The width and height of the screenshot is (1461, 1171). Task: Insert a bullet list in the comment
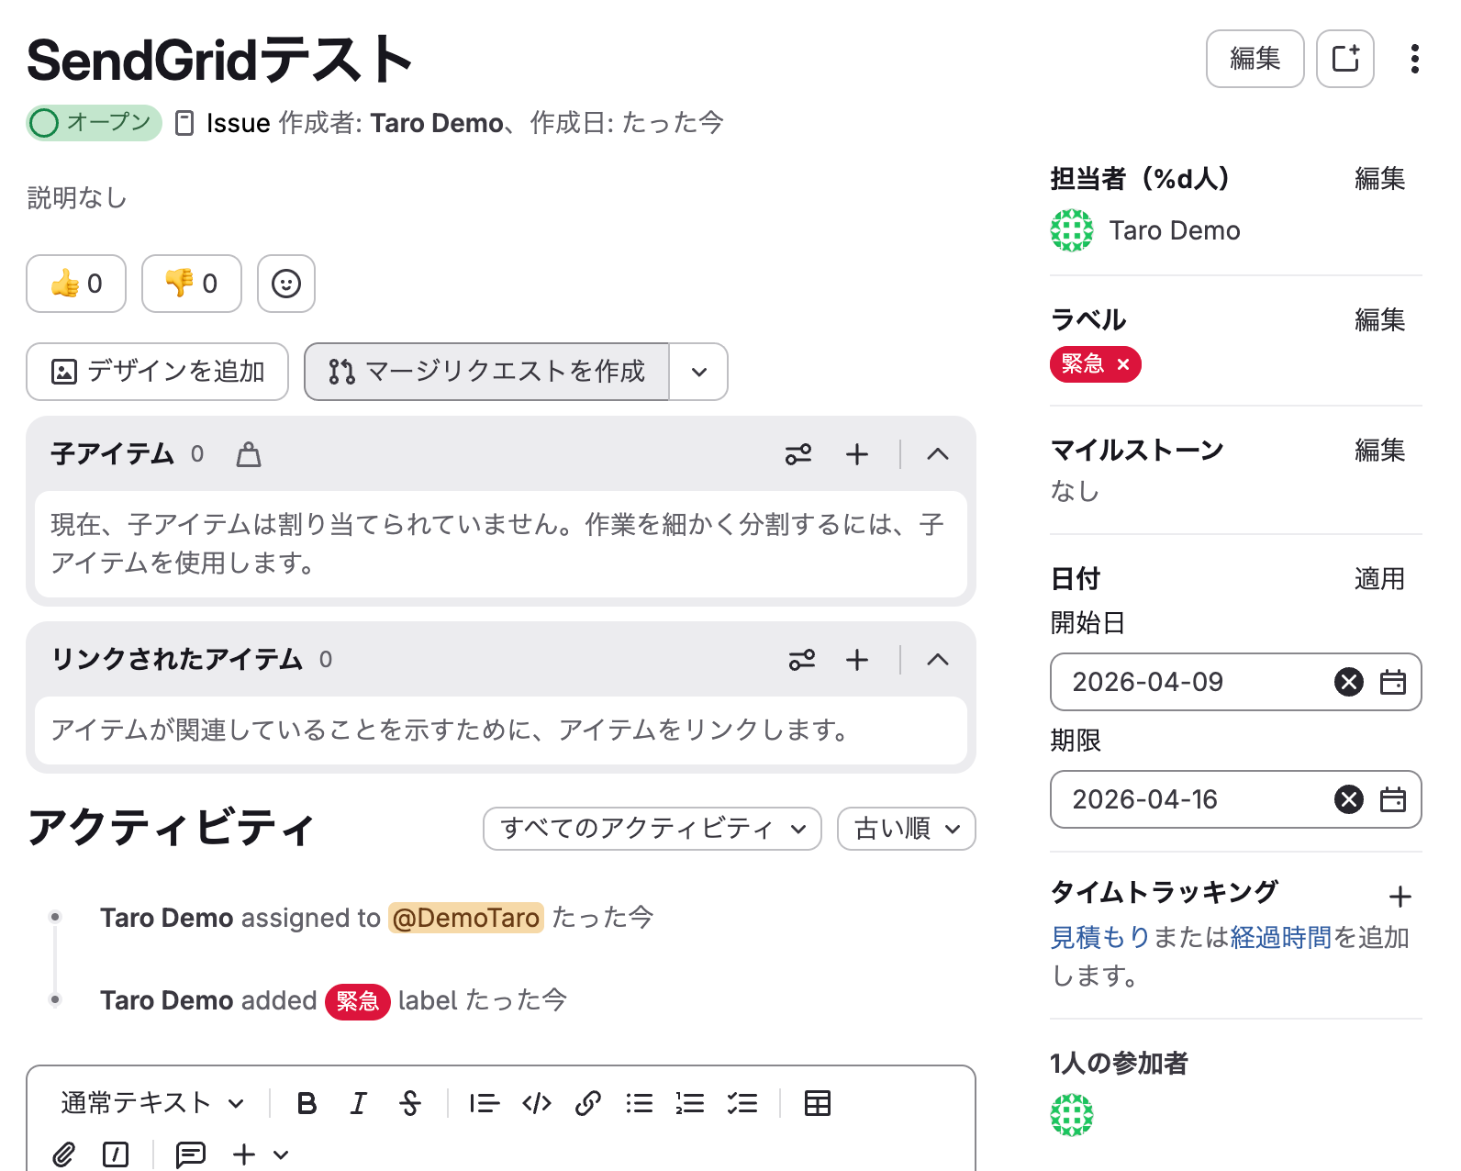click(x=640, y=1103)
